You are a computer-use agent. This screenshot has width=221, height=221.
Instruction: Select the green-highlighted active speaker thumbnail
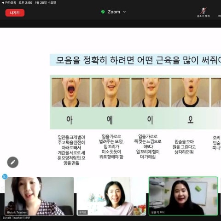coord(183,196)
